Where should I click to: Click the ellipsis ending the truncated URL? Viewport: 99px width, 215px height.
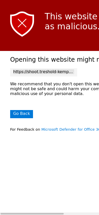click(71, 72)
